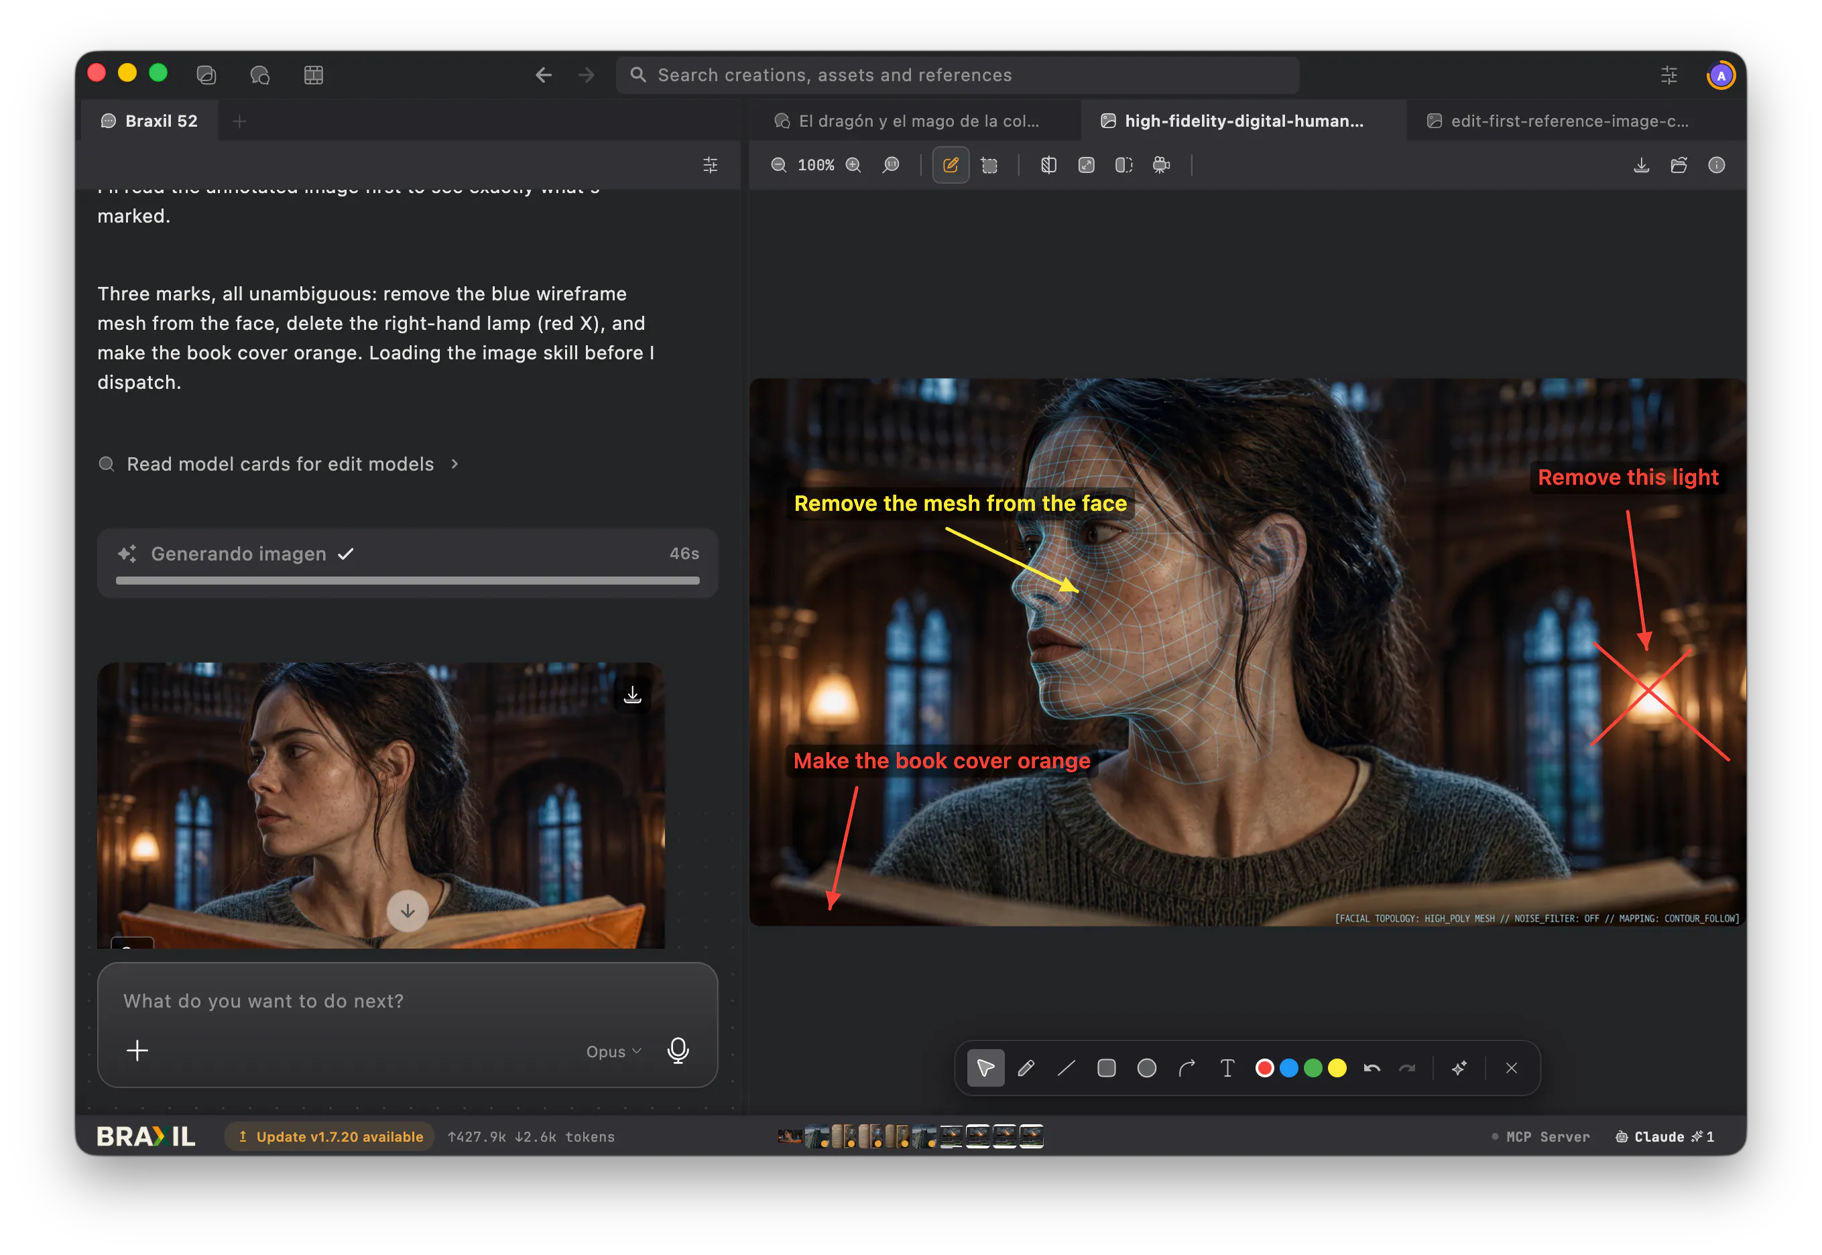Pick the green annotation color
Image resolution: width=1822 pixels, height=1255 pixels.
[x=1313, y=1068]
